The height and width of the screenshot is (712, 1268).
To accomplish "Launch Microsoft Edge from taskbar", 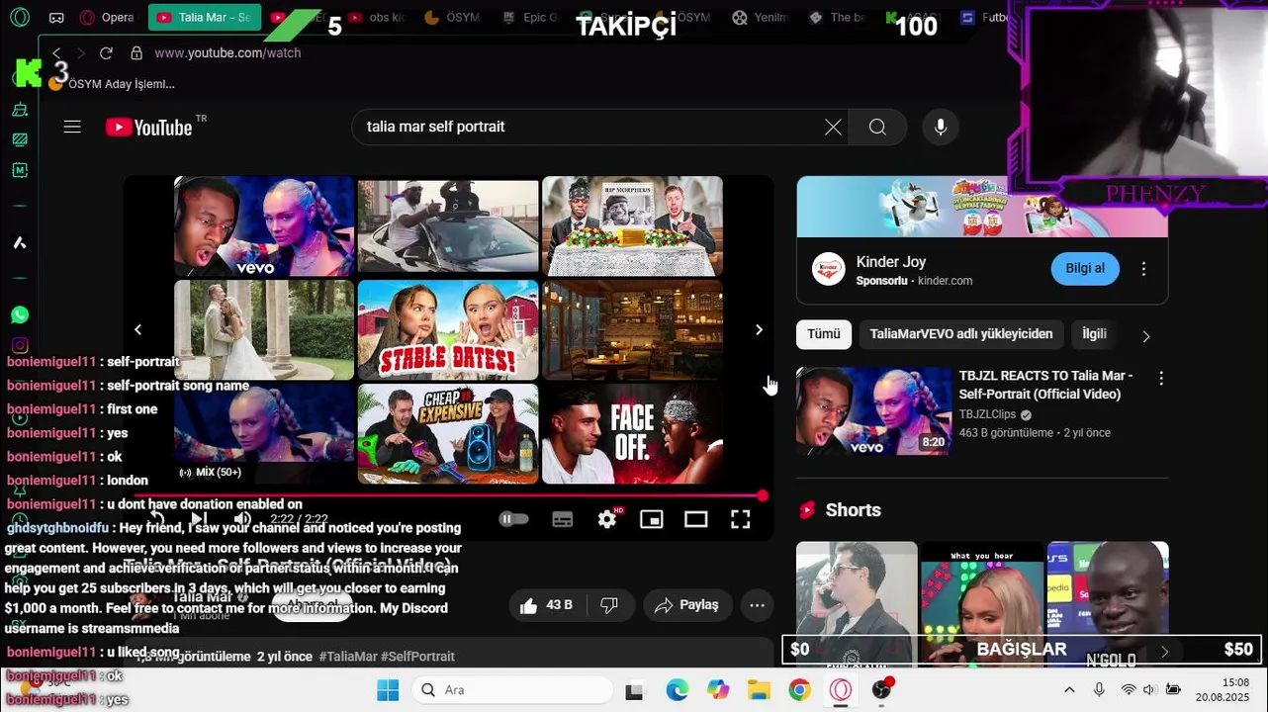I will point(677,690).
